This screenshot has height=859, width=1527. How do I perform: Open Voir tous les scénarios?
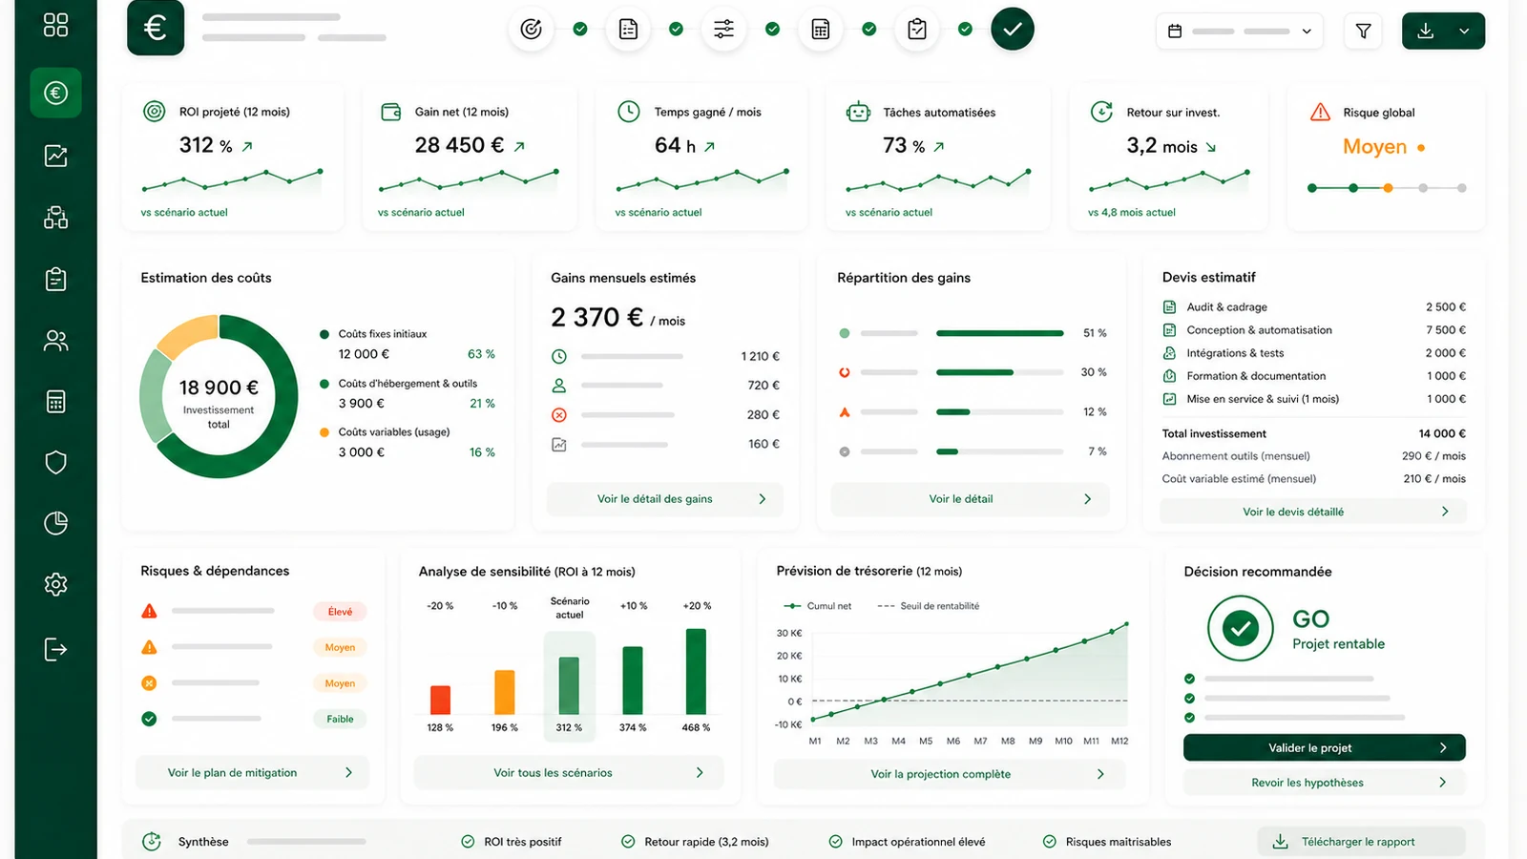(569, 773)
